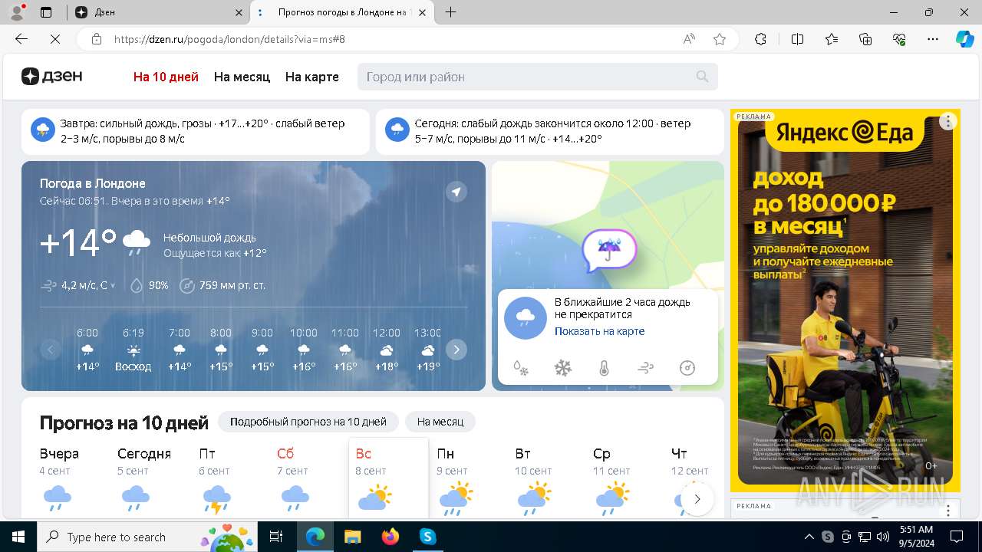Open the Favorites list
The image size is (982, 552).
pos(832,39)
